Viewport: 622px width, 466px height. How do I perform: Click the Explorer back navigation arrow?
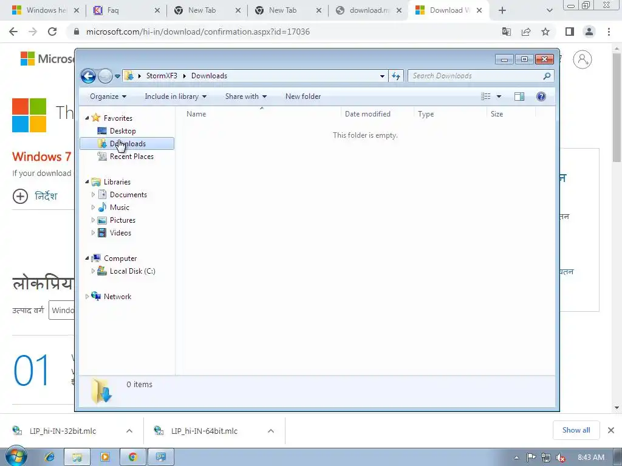(x=88, y=76)
